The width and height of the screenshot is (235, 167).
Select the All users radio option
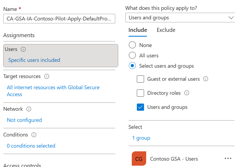[132, 55]
